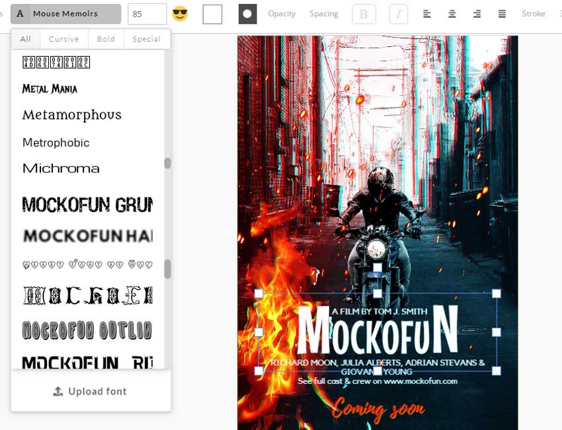Open the Stroke option
Viewport: 562px width, 430px height.
point(534,14)
